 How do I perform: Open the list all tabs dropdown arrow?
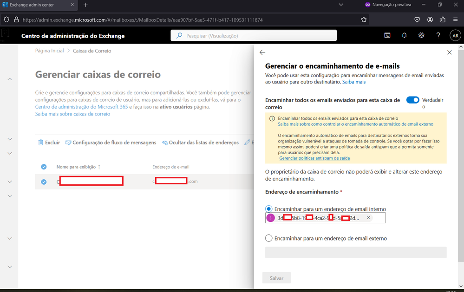click(341, 5)
